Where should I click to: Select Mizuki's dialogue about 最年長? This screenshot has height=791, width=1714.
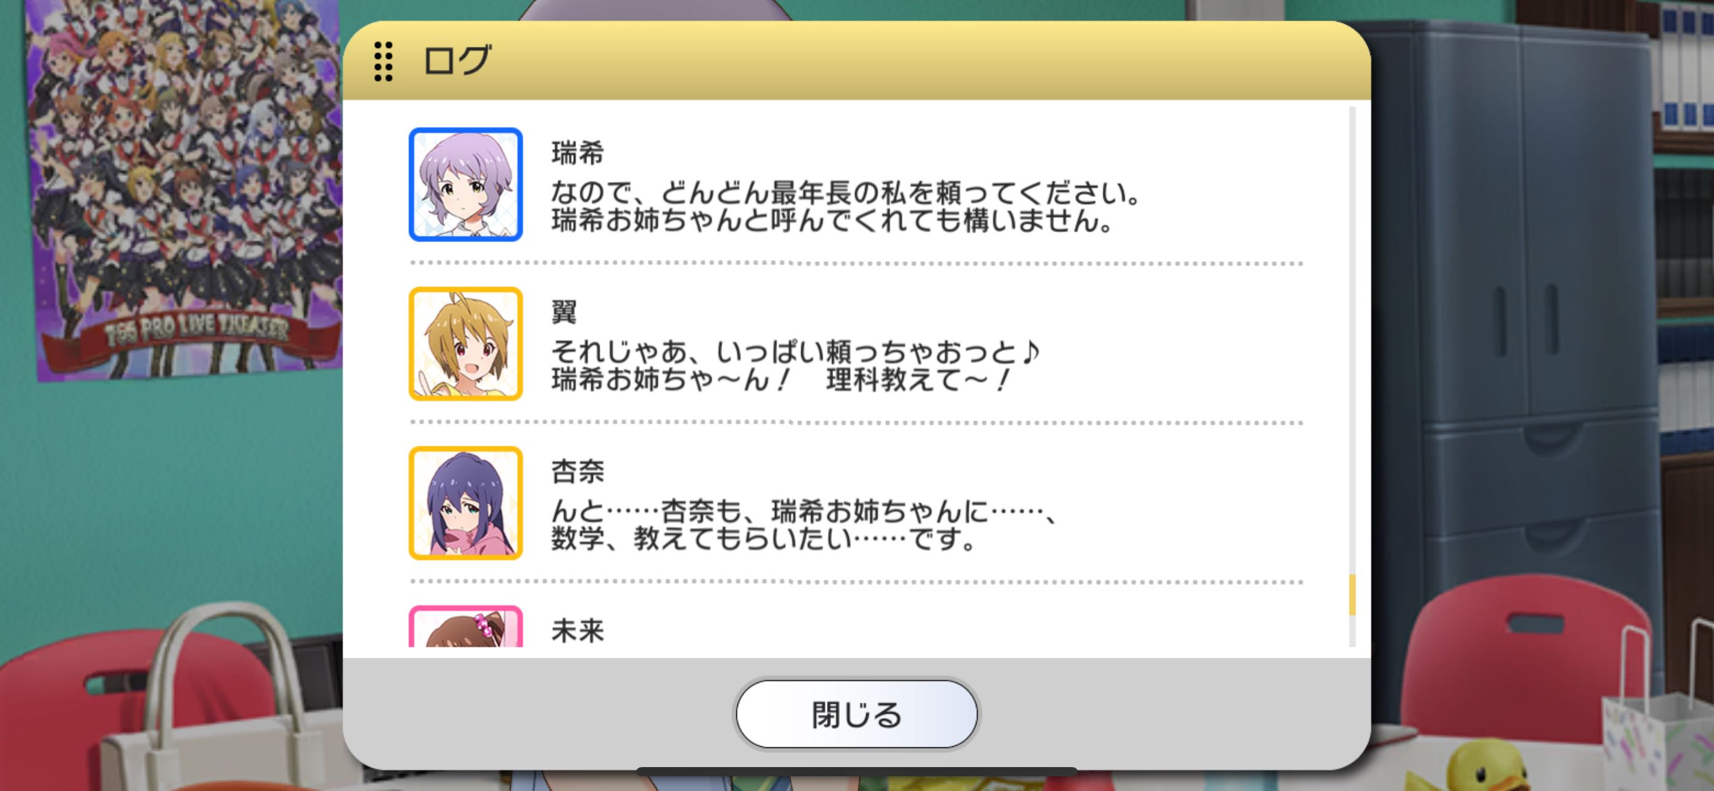tap(847, 207)
